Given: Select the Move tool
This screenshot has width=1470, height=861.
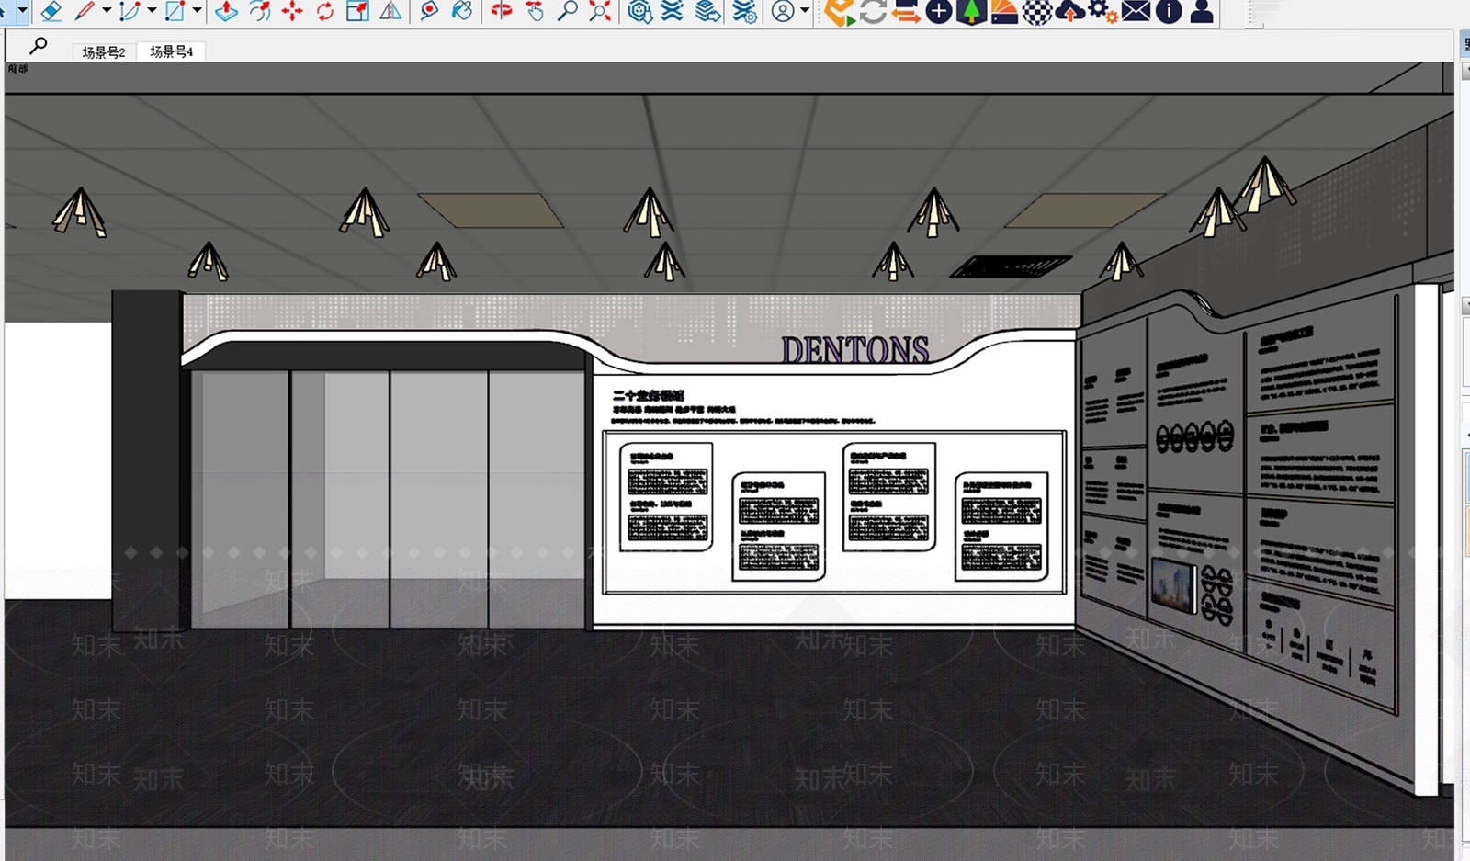Looking at the screenshot, I should [x=292, y=11].
